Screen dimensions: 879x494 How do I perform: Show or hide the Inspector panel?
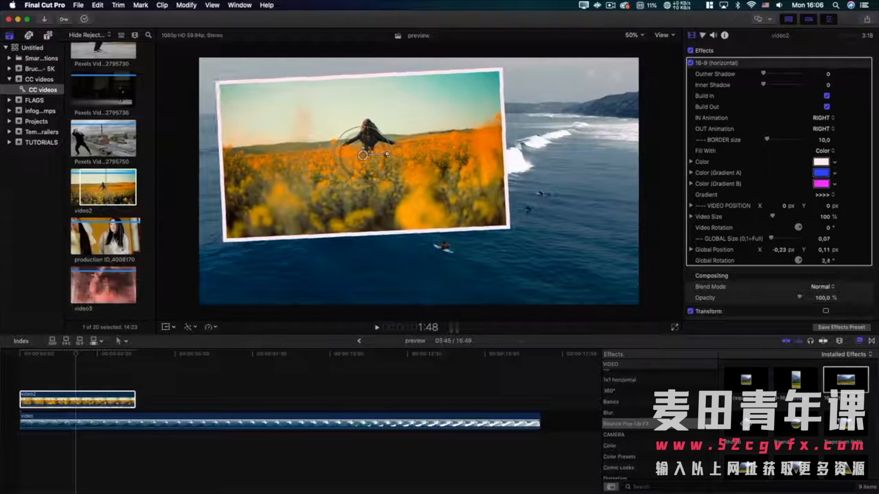[829, 19]
